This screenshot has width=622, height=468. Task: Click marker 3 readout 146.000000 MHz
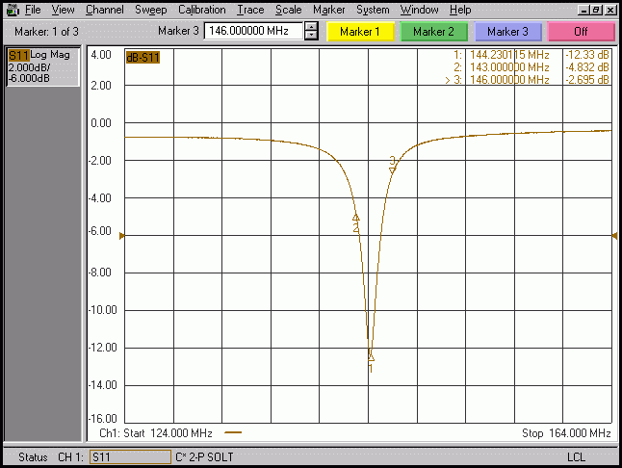coord(509,79)
